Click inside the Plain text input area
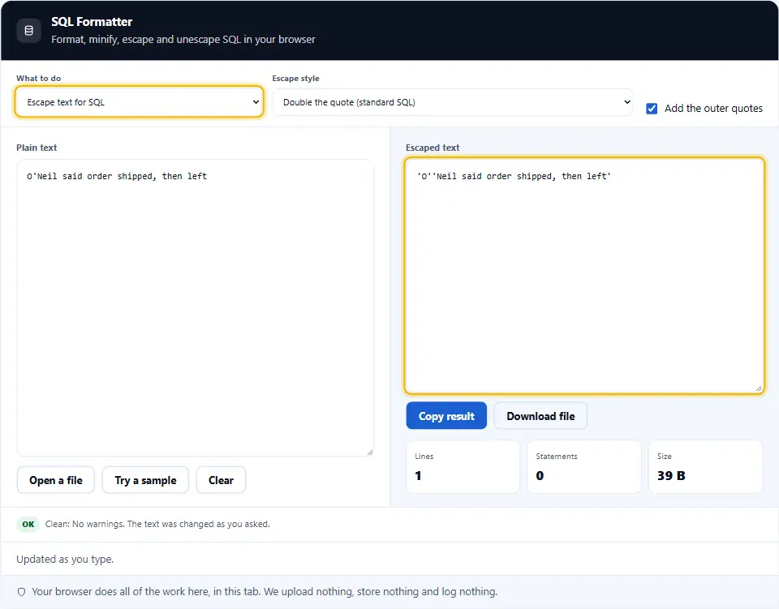The width and height of the screenshot is (779, 609). [196, 307]
